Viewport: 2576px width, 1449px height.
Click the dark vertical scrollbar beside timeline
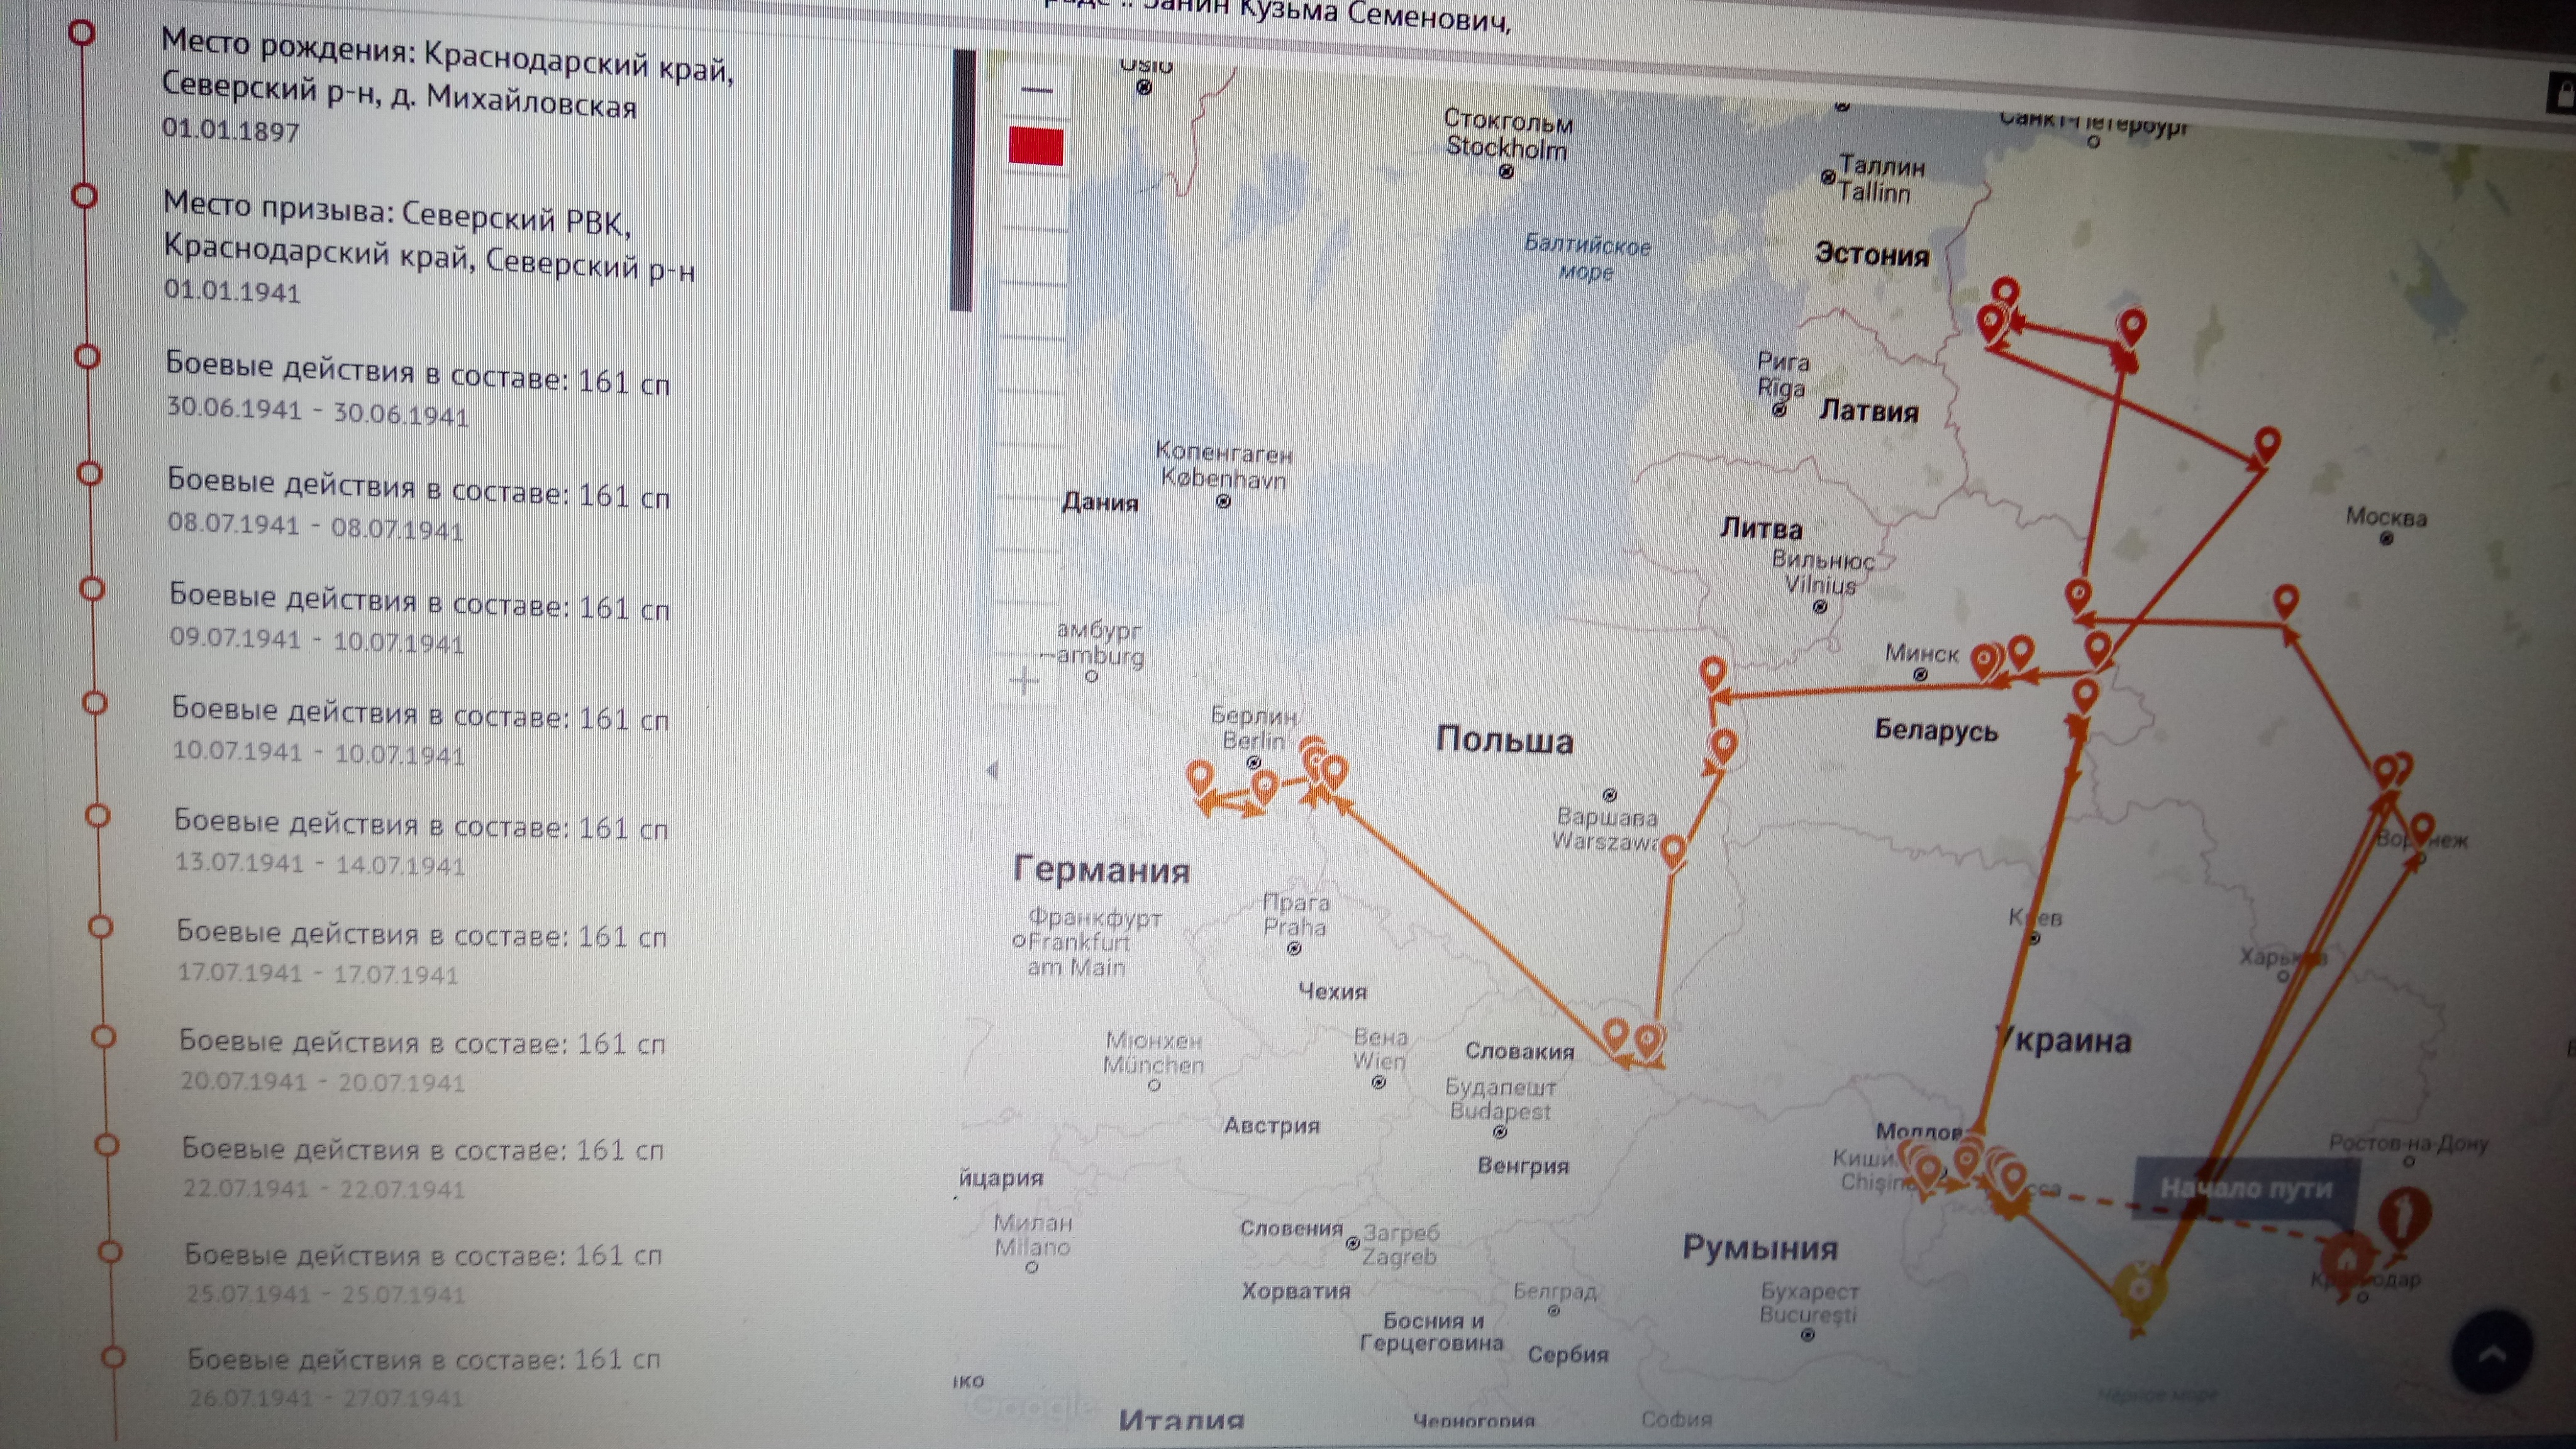click(x=962, y=180)
